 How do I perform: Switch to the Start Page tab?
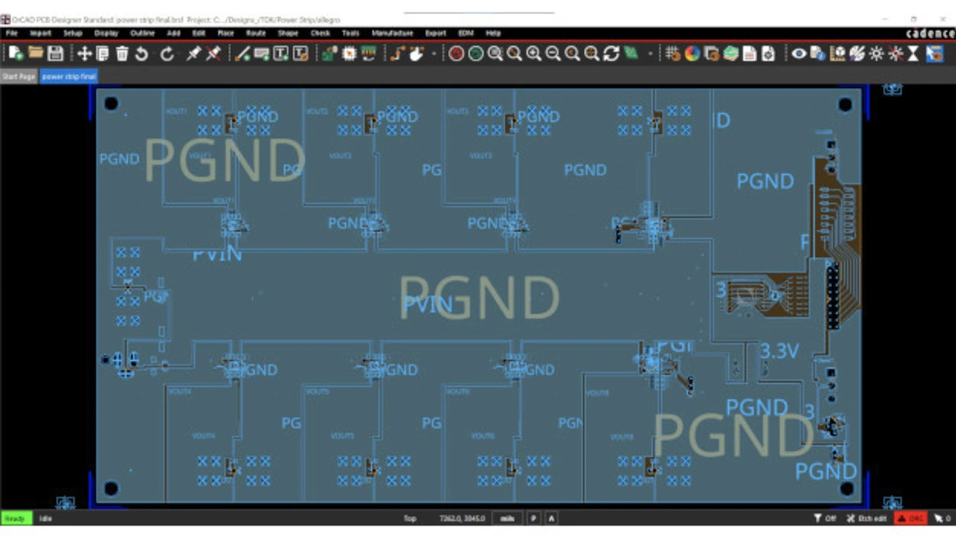click(19, 77)
